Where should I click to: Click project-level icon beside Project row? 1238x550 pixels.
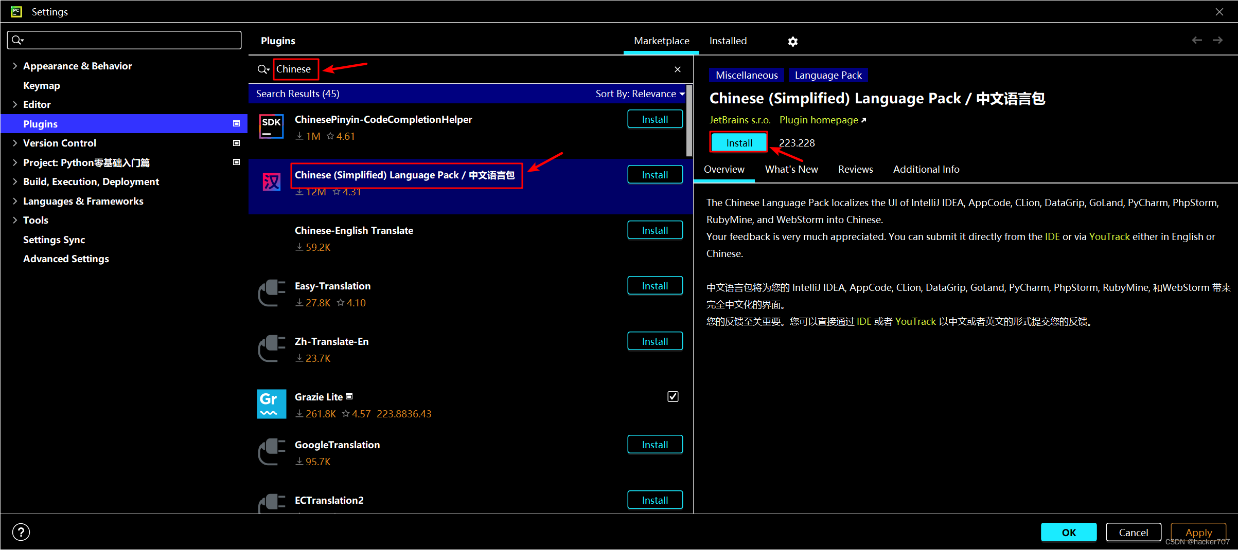(x=237, y=162)
